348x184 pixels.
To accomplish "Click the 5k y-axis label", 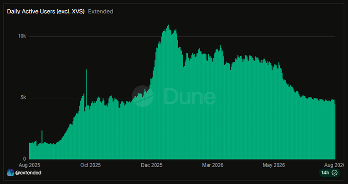I will tap(24, 97).
